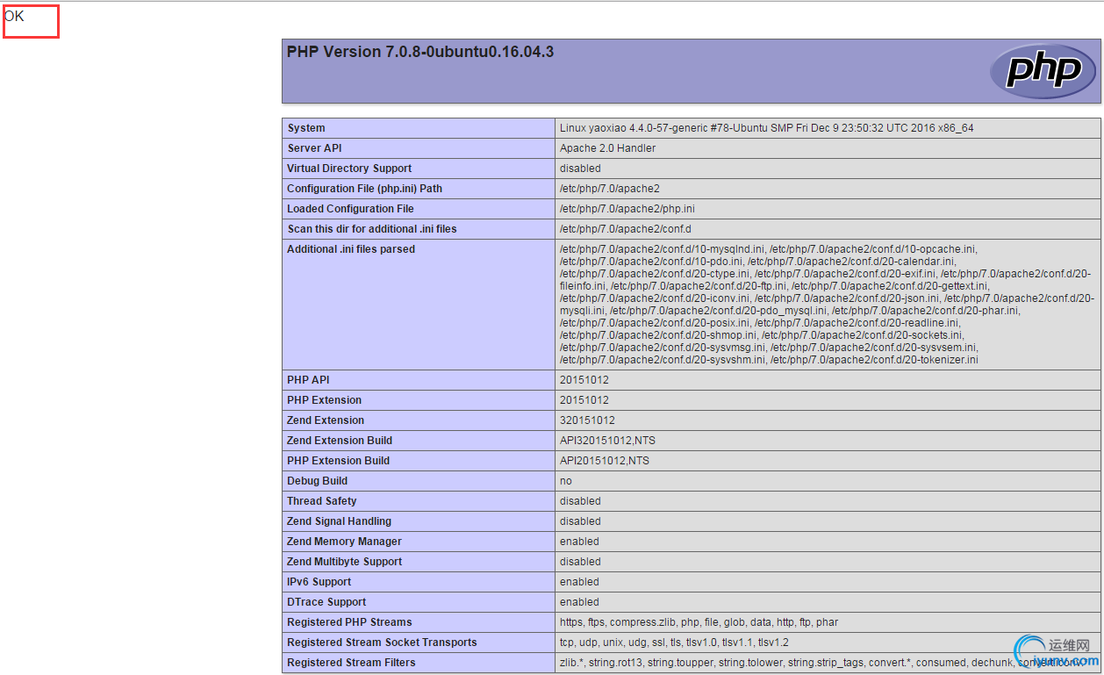Select the PHP Version 7.0.8-0ubuntu0.16.04.3 heading

(x=420, y=52)
